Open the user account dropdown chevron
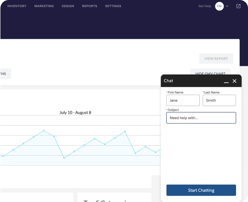This screenshot has width=248, height=202. coord(227,6)
